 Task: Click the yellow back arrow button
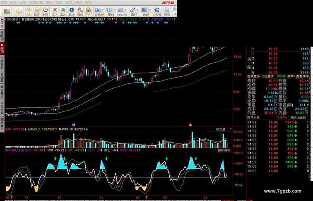pos(19,11)
